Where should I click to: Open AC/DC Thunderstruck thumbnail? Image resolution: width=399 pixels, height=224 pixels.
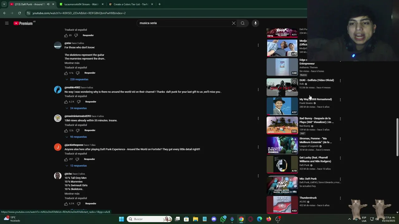click(282, 204)
